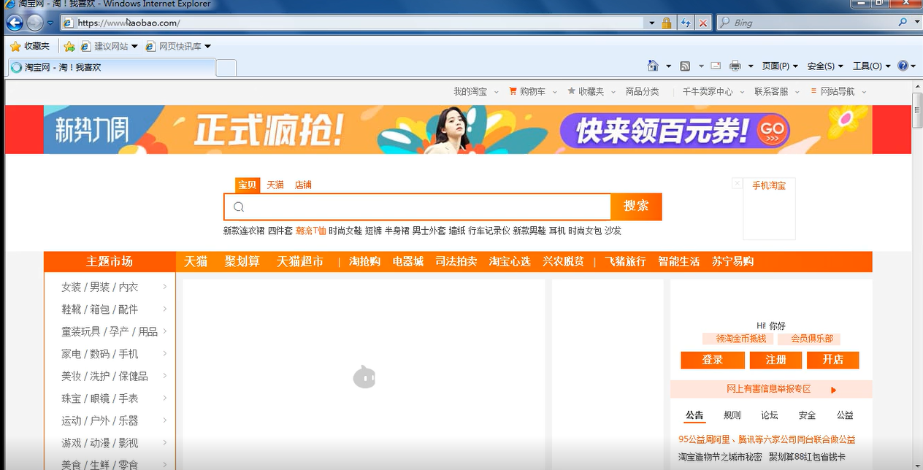923x470 pixels.
Task: Click the 收藏夹 favorites star icon
Action: [x=17, y=45]
